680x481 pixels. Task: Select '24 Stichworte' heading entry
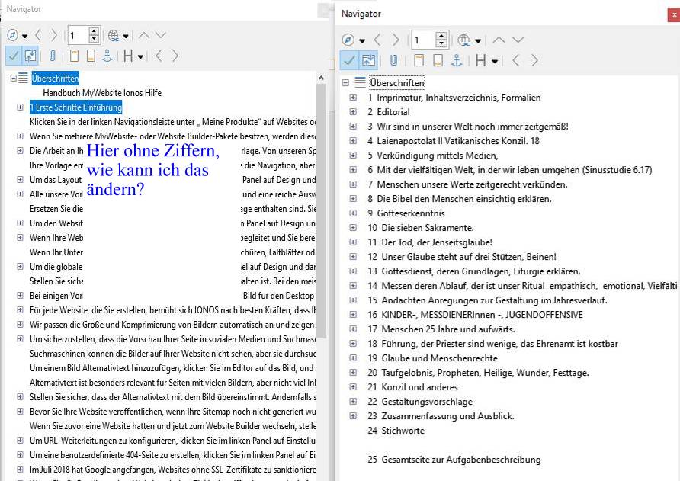[396, 431]
